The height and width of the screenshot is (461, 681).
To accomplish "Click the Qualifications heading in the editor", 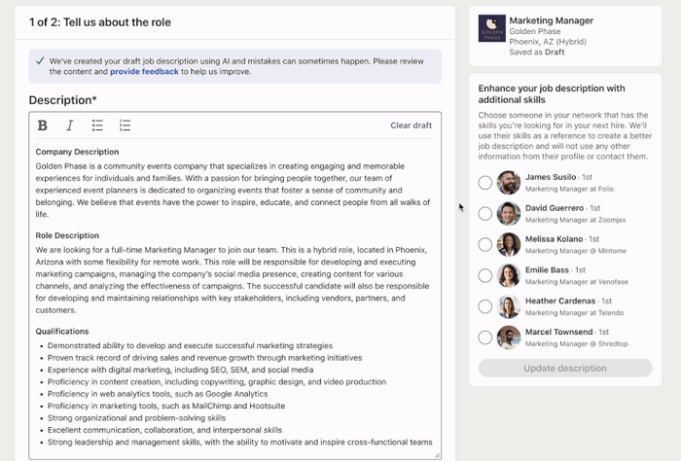I will [62, 331].
